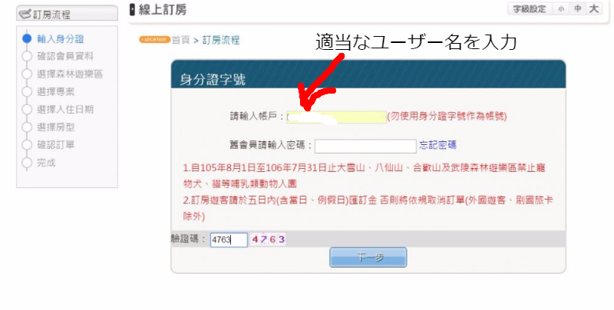Click the 忘記密碼 link
The height and width of the screenshot is (310, 614).
437,145
